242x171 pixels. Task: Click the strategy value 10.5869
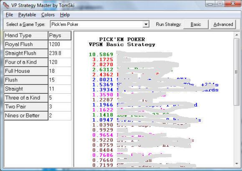click(x=101, y=54)
